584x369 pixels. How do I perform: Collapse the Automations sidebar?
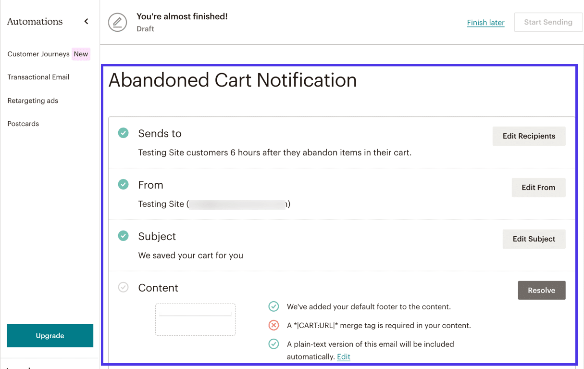click(86, 21)
